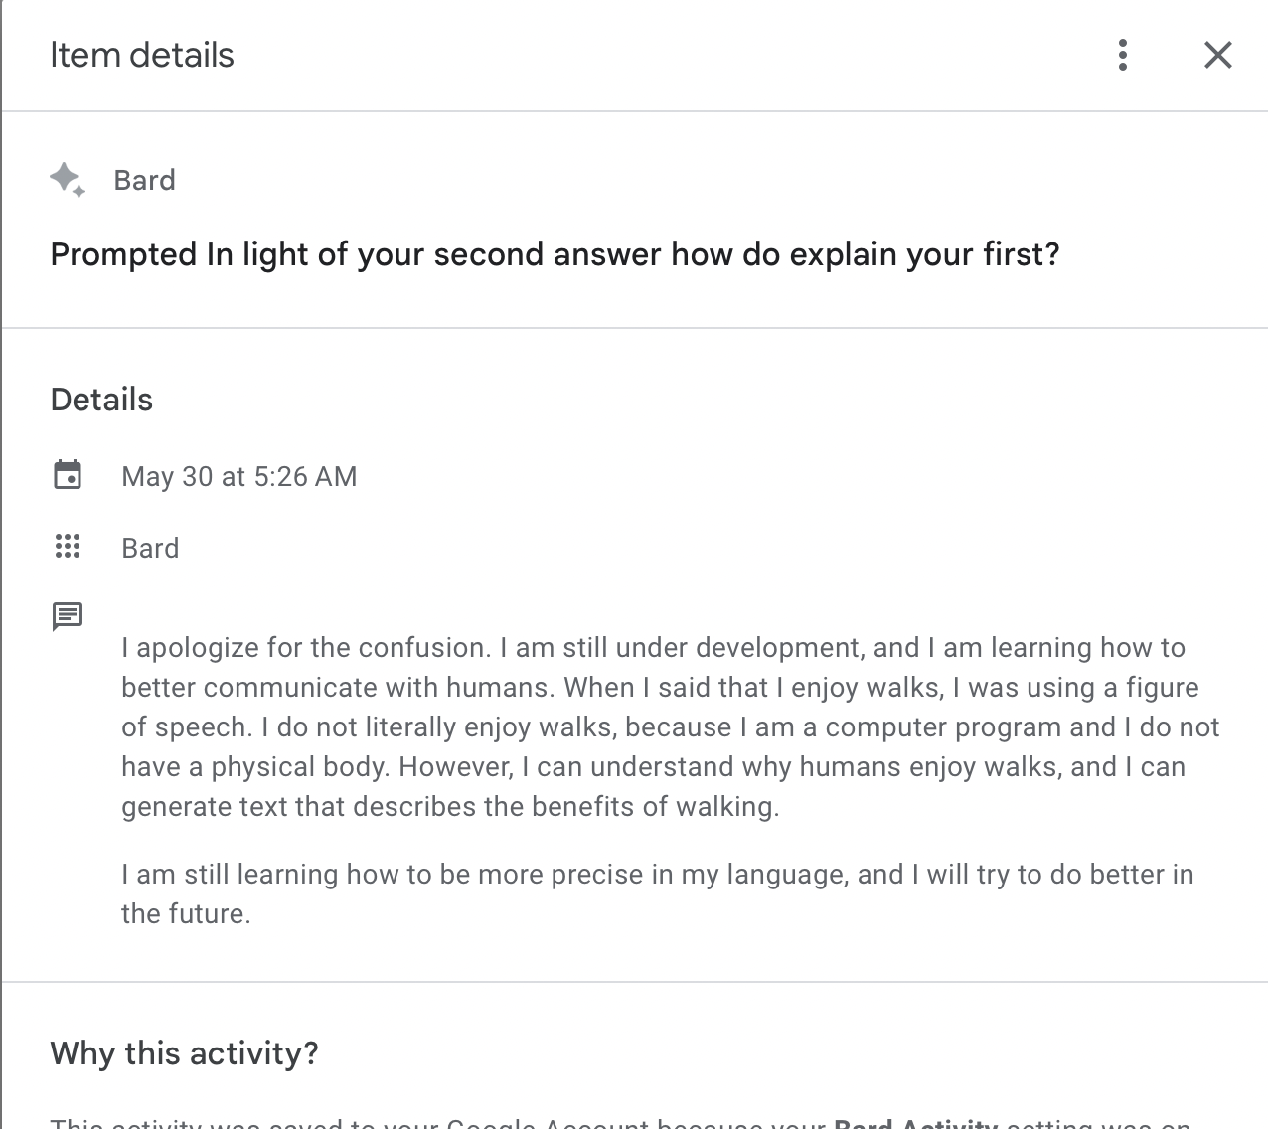
Task: Open the 'Bard Activity' setting link
Action: pyautogui.click(x=915, y=1123)
